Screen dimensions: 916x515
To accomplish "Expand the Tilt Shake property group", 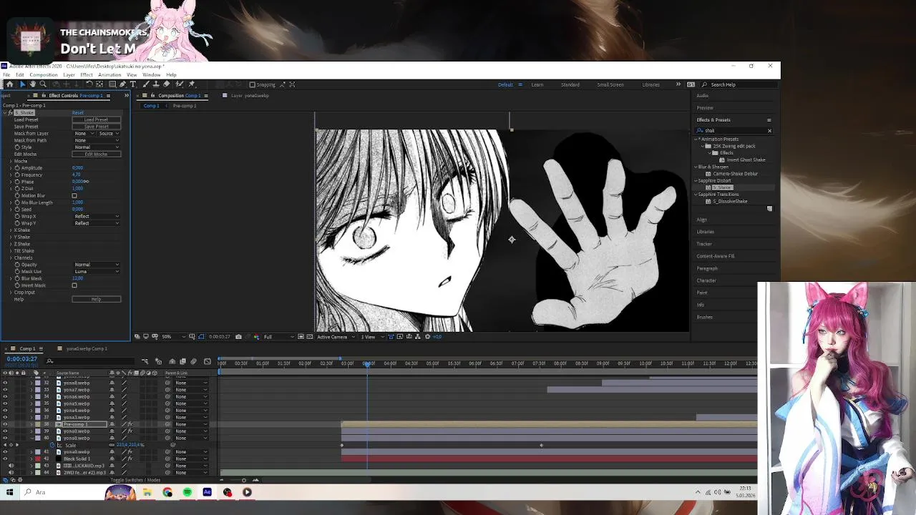I will 11,251.
